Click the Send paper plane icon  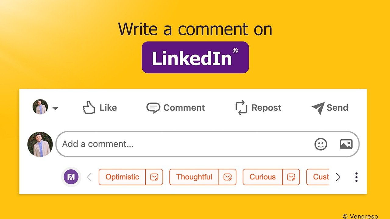click(318, 108)
